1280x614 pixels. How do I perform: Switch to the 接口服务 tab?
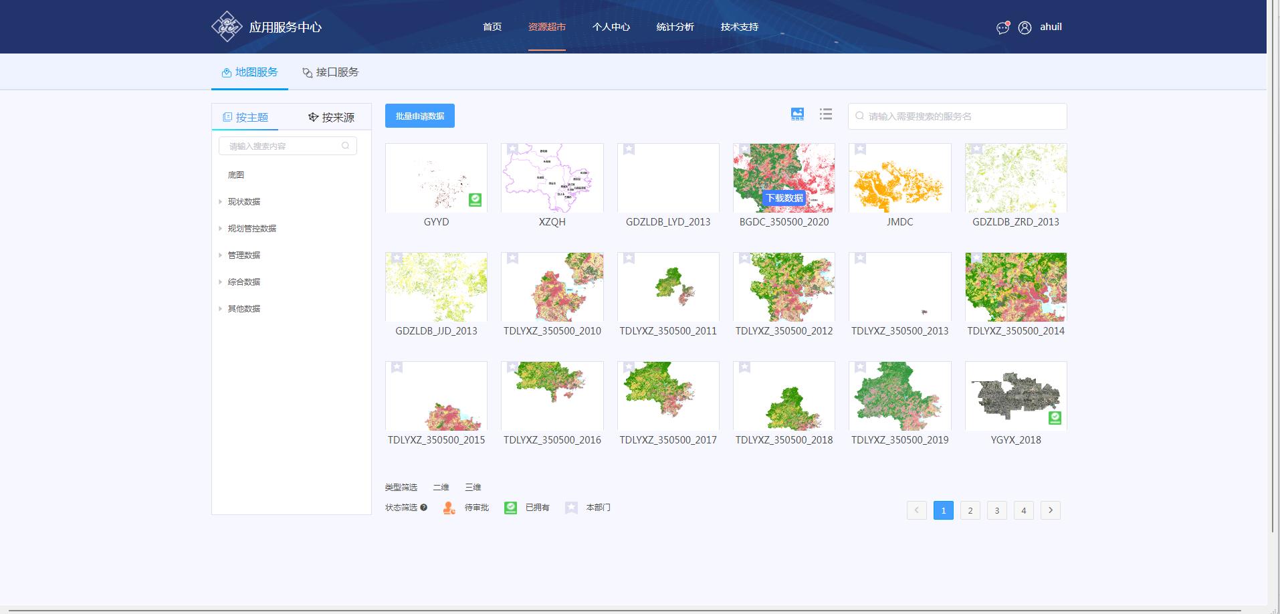coord(330,72)
